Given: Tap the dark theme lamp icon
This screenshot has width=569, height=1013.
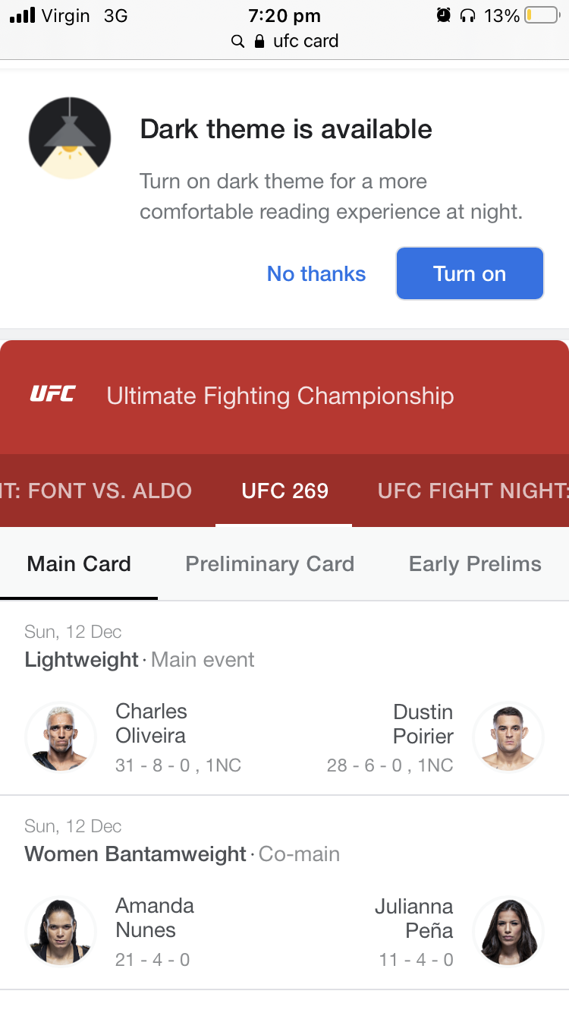Looking at the screenshot, I should pyautogui.click(x=70, y=138).
